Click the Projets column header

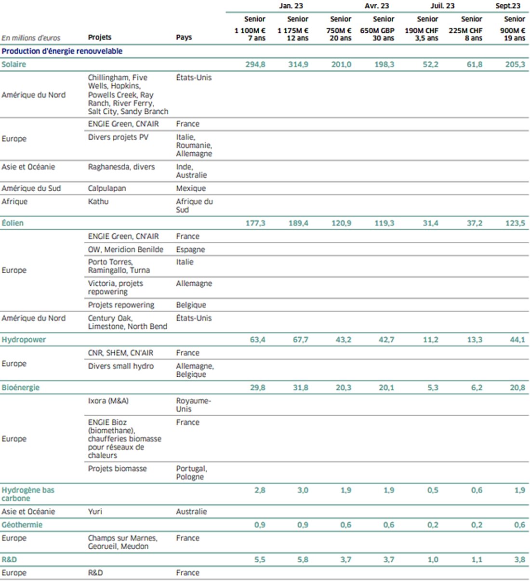(x=99, y=37)
